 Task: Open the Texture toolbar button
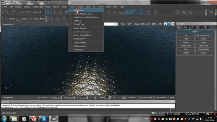click(x=22, y=19)
